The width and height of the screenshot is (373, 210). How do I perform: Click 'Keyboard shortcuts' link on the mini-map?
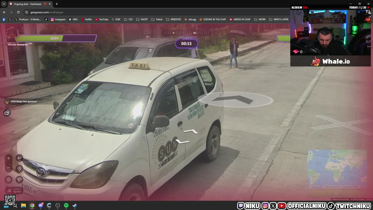(332, 187)
